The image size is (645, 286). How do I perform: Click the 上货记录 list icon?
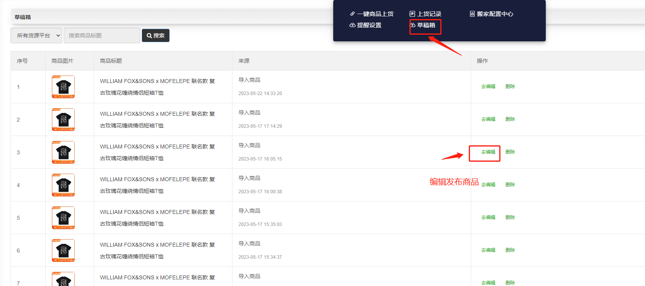pyautogui.click(x=412, y=14)
